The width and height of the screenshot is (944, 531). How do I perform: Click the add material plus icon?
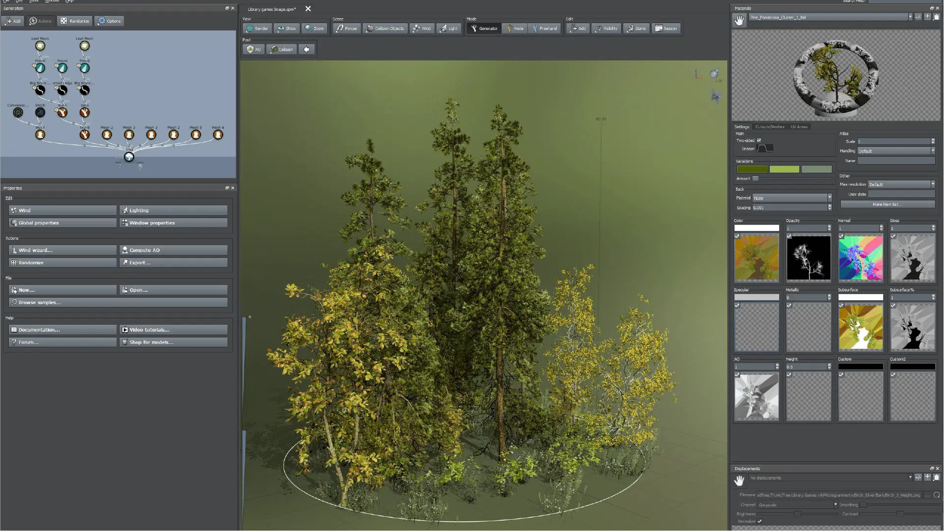point(927,17)
